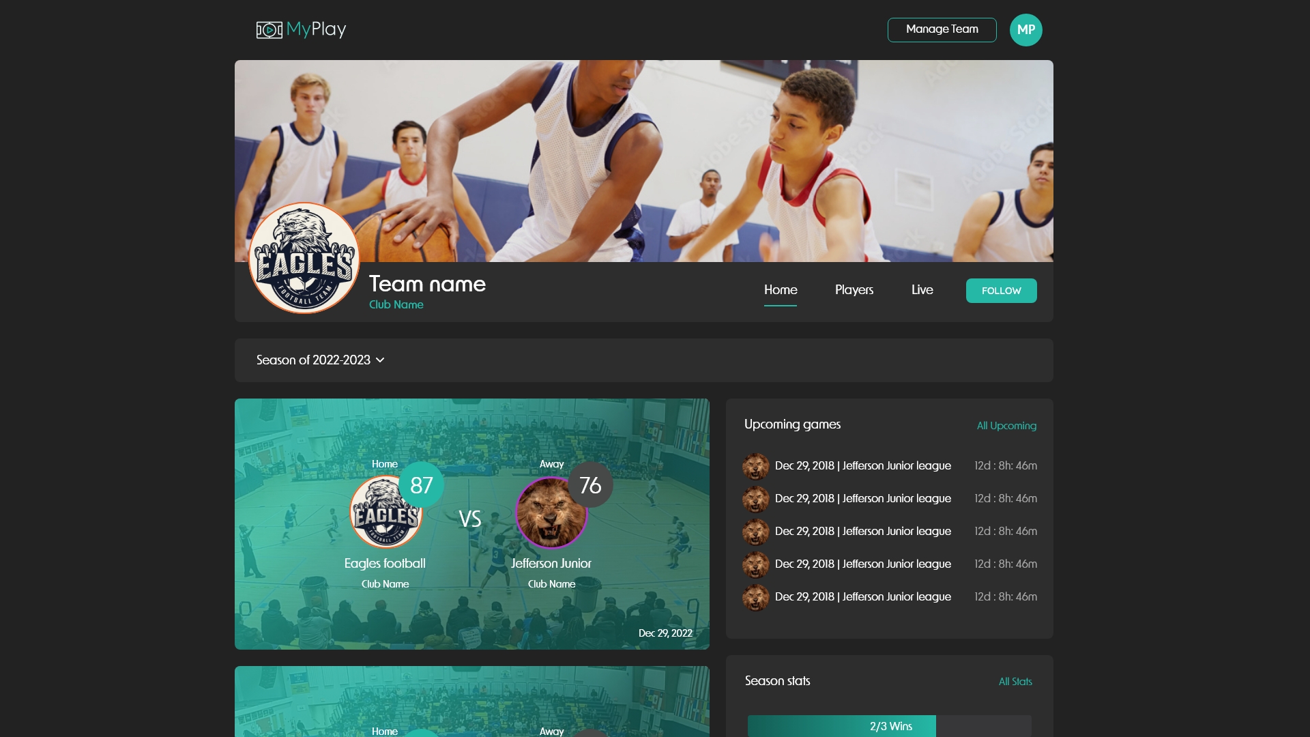Open the Dec 29, 2022 game card

[472, 524]
